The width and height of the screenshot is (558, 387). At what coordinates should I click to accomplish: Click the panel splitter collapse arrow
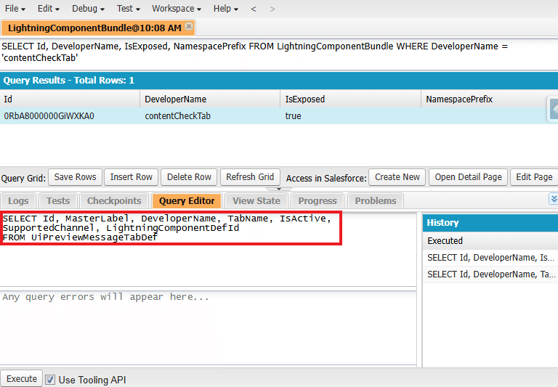click(279, 189)
